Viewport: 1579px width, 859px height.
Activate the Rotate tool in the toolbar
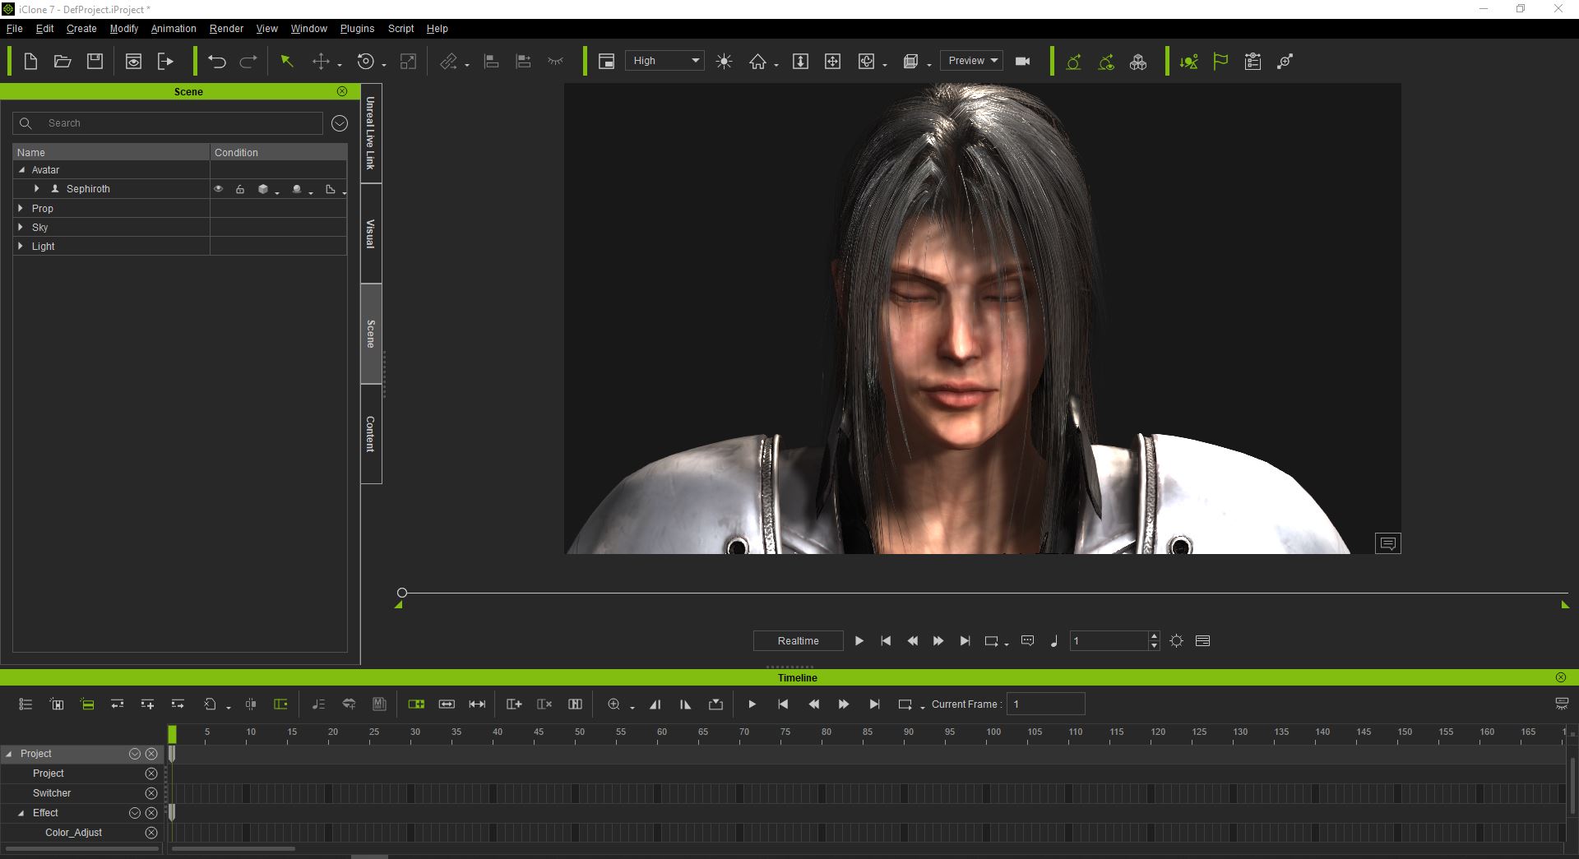coord(366,62)
